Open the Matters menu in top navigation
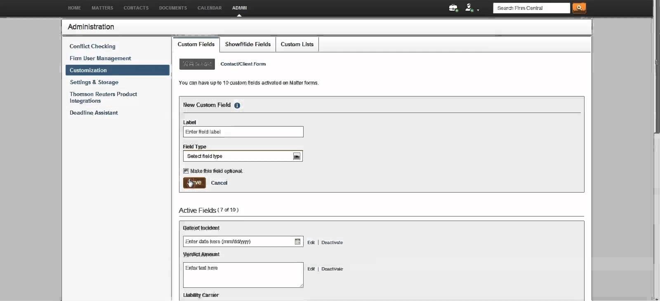Viewport: 660px width, 301px height. 102,8
